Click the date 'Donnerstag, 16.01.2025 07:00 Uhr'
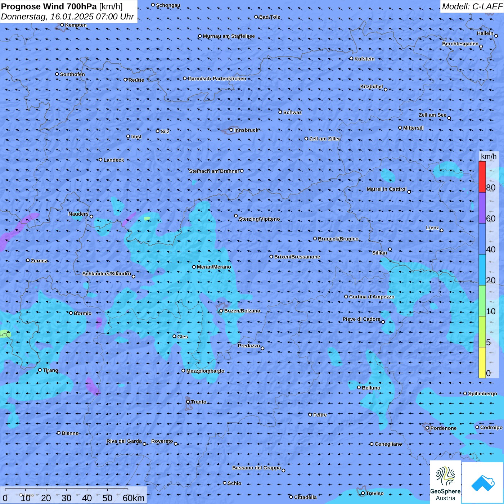The height and width of the screenshot is (504, 504). pos(67,17)
